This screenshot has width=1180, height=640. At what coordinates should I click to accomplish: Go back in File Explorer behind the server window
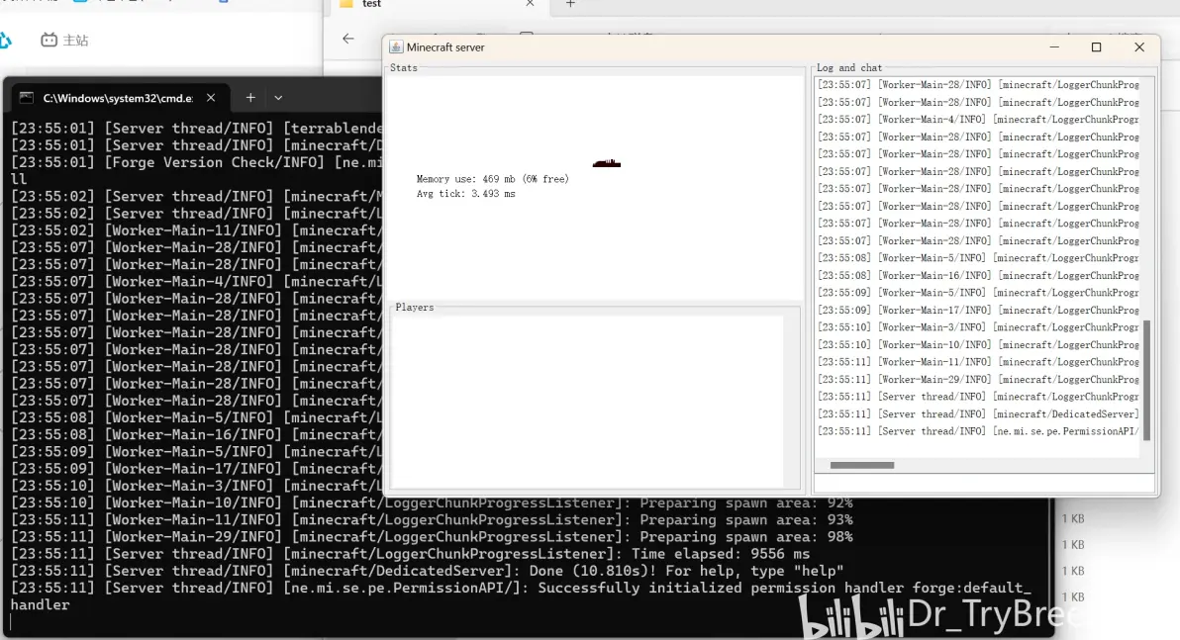[347, 39]
